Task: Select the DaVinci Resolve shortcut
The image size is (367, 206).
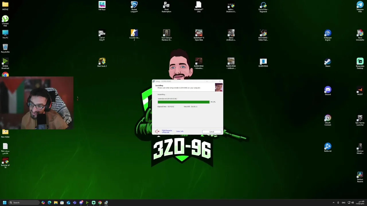Action: (360, 177)
